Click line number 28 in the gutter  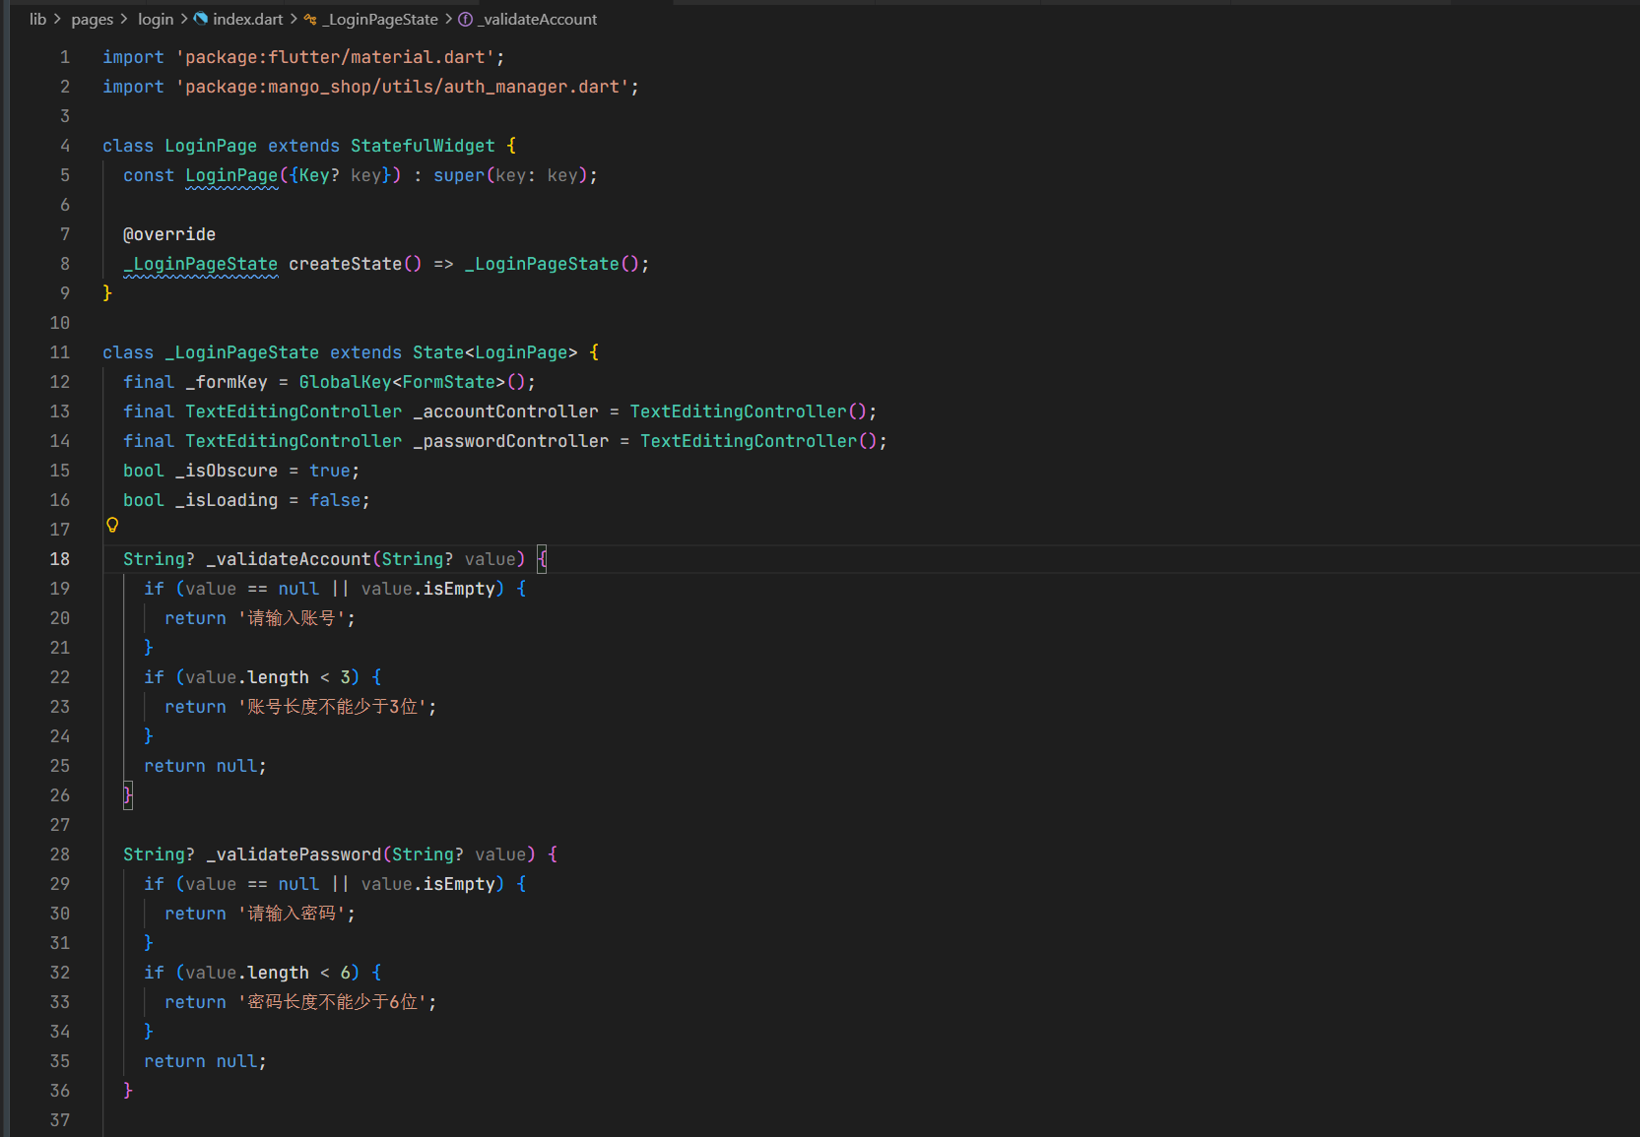coord(60,854)
